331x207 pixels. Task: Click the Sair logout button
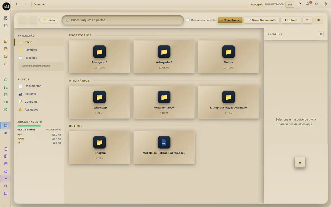[289, 4]
